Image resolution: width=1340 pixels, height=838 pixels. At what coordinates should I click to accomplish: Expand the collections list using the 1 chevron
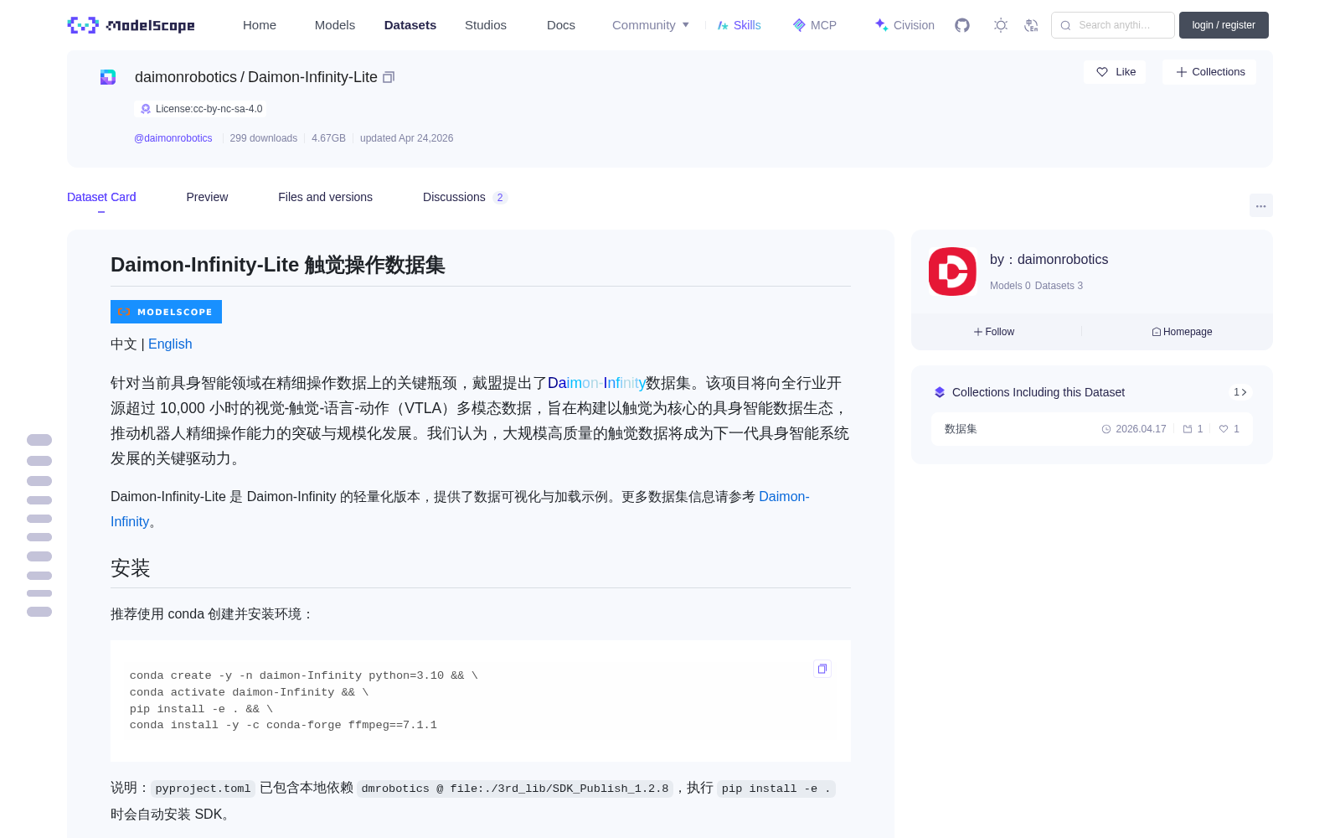(x=1240, y=392)
